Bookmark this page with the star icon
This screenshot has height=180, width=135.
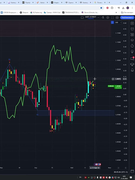(101, 8)
